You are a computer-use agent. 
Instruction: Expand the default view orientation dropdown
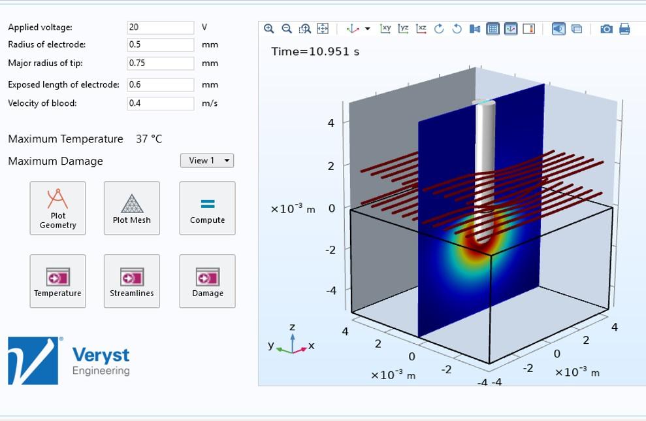(x=366, y=29)
